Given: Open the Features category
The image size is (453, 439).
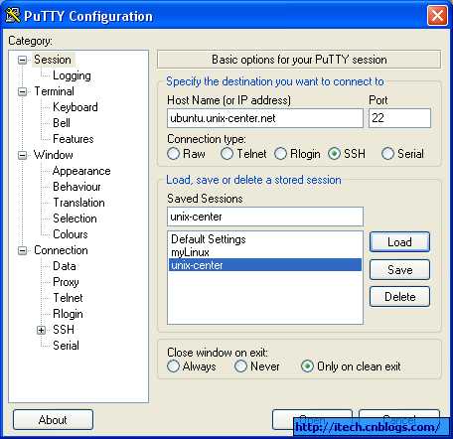Looking at the screenshot, I should (74, 139).
